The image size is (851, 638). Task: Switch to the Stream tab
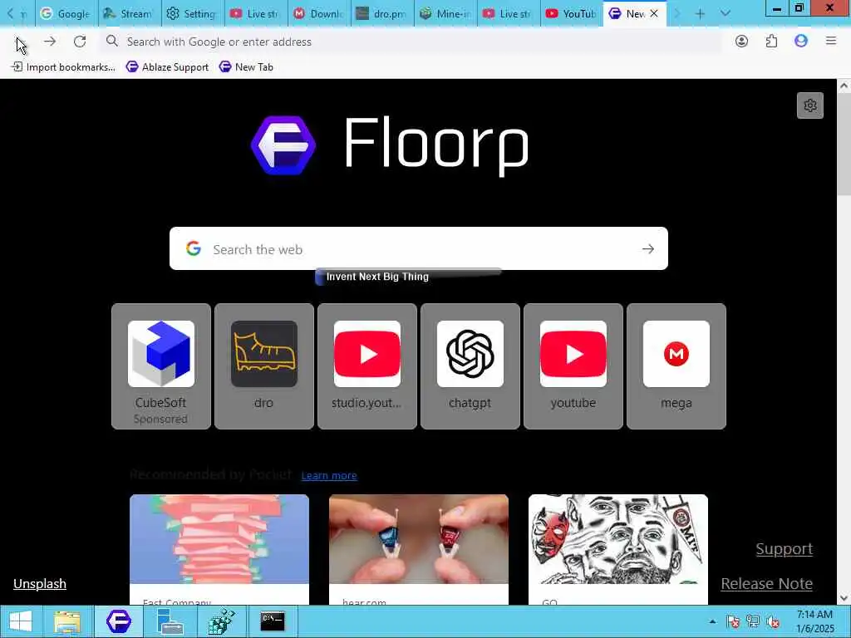129,13
